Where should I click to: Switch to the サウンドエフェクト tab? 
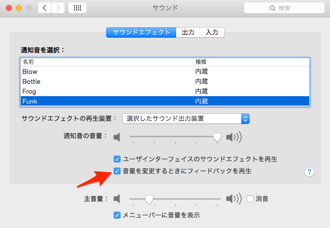(x=141, y=32)
